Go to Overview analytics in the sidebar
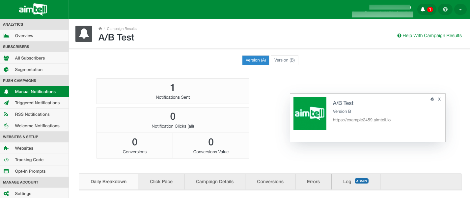This screenshot has width=470, height=198. pos(24,36)
